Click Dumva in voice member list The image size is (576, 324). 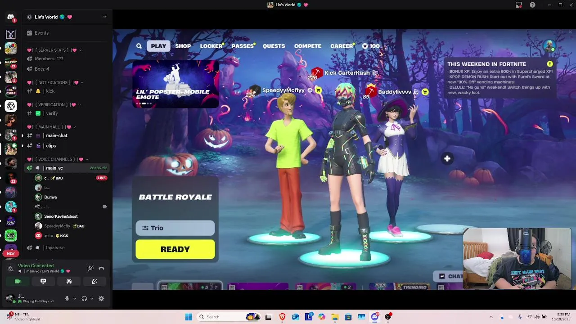(50, 197)
